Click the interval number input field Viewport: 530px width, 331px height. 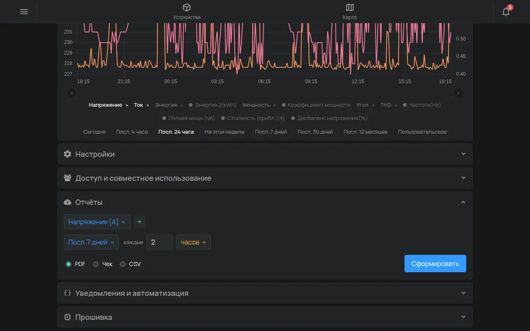coord(160,242)
